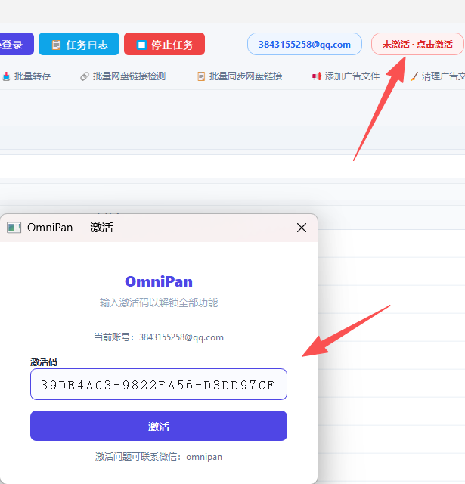Focus the 激活码 input field
Image resolution: width=465 pixels, height=484 pixels.
(x=159, y=384)
